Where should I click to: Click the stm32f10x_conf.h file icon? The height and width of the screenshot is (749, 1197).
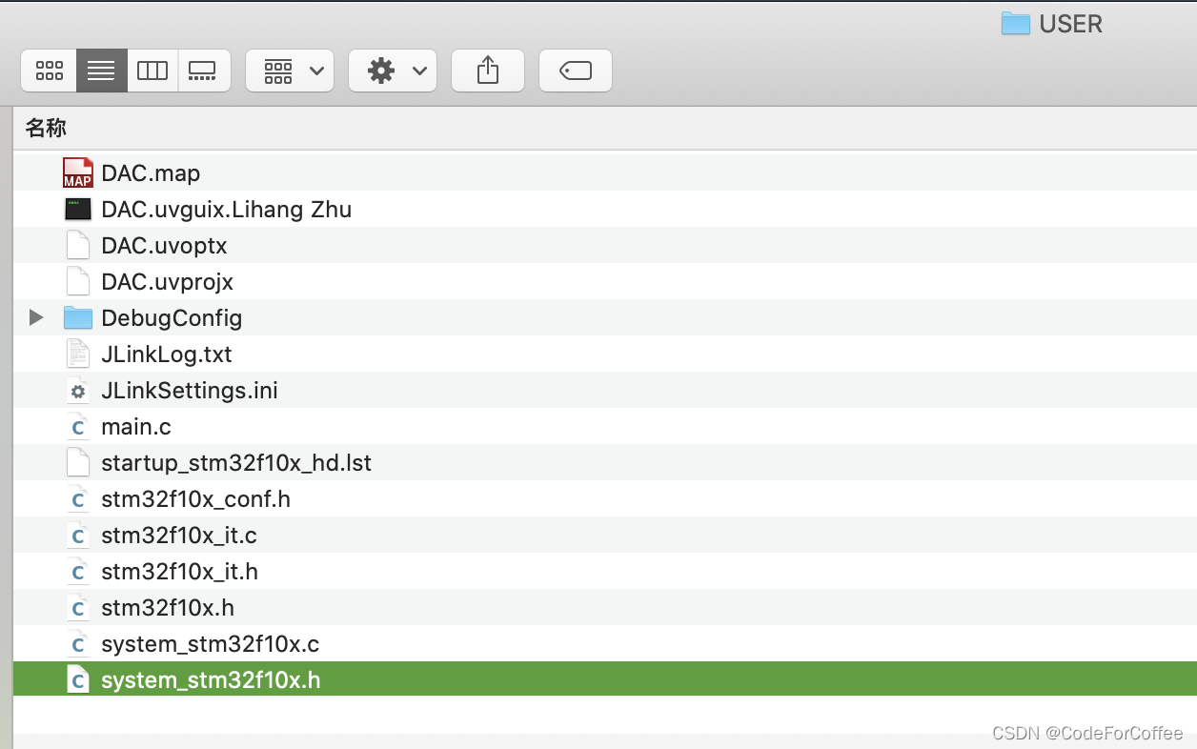78,498
